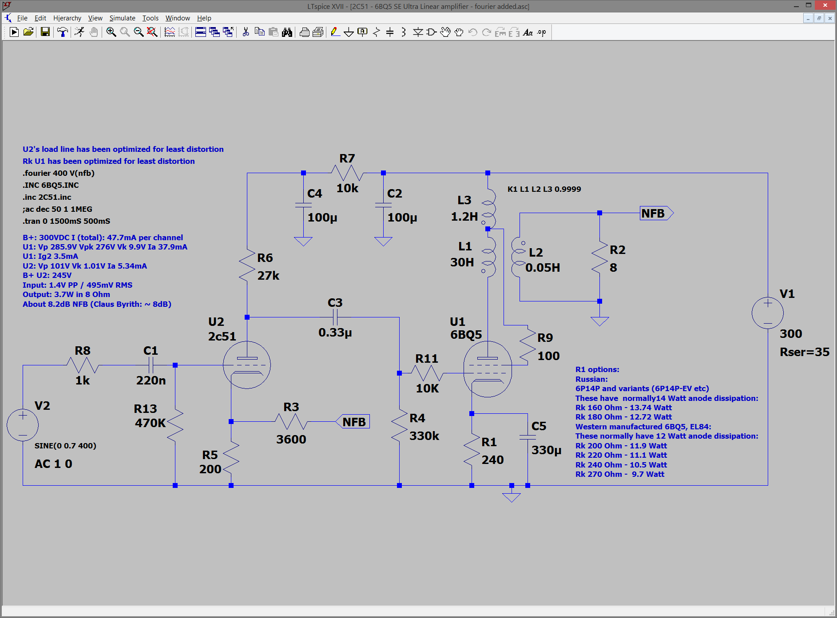Select the Text Aa tool
Image resolution: width=837 pixels, height=618 pixels.
coord(528,32)
